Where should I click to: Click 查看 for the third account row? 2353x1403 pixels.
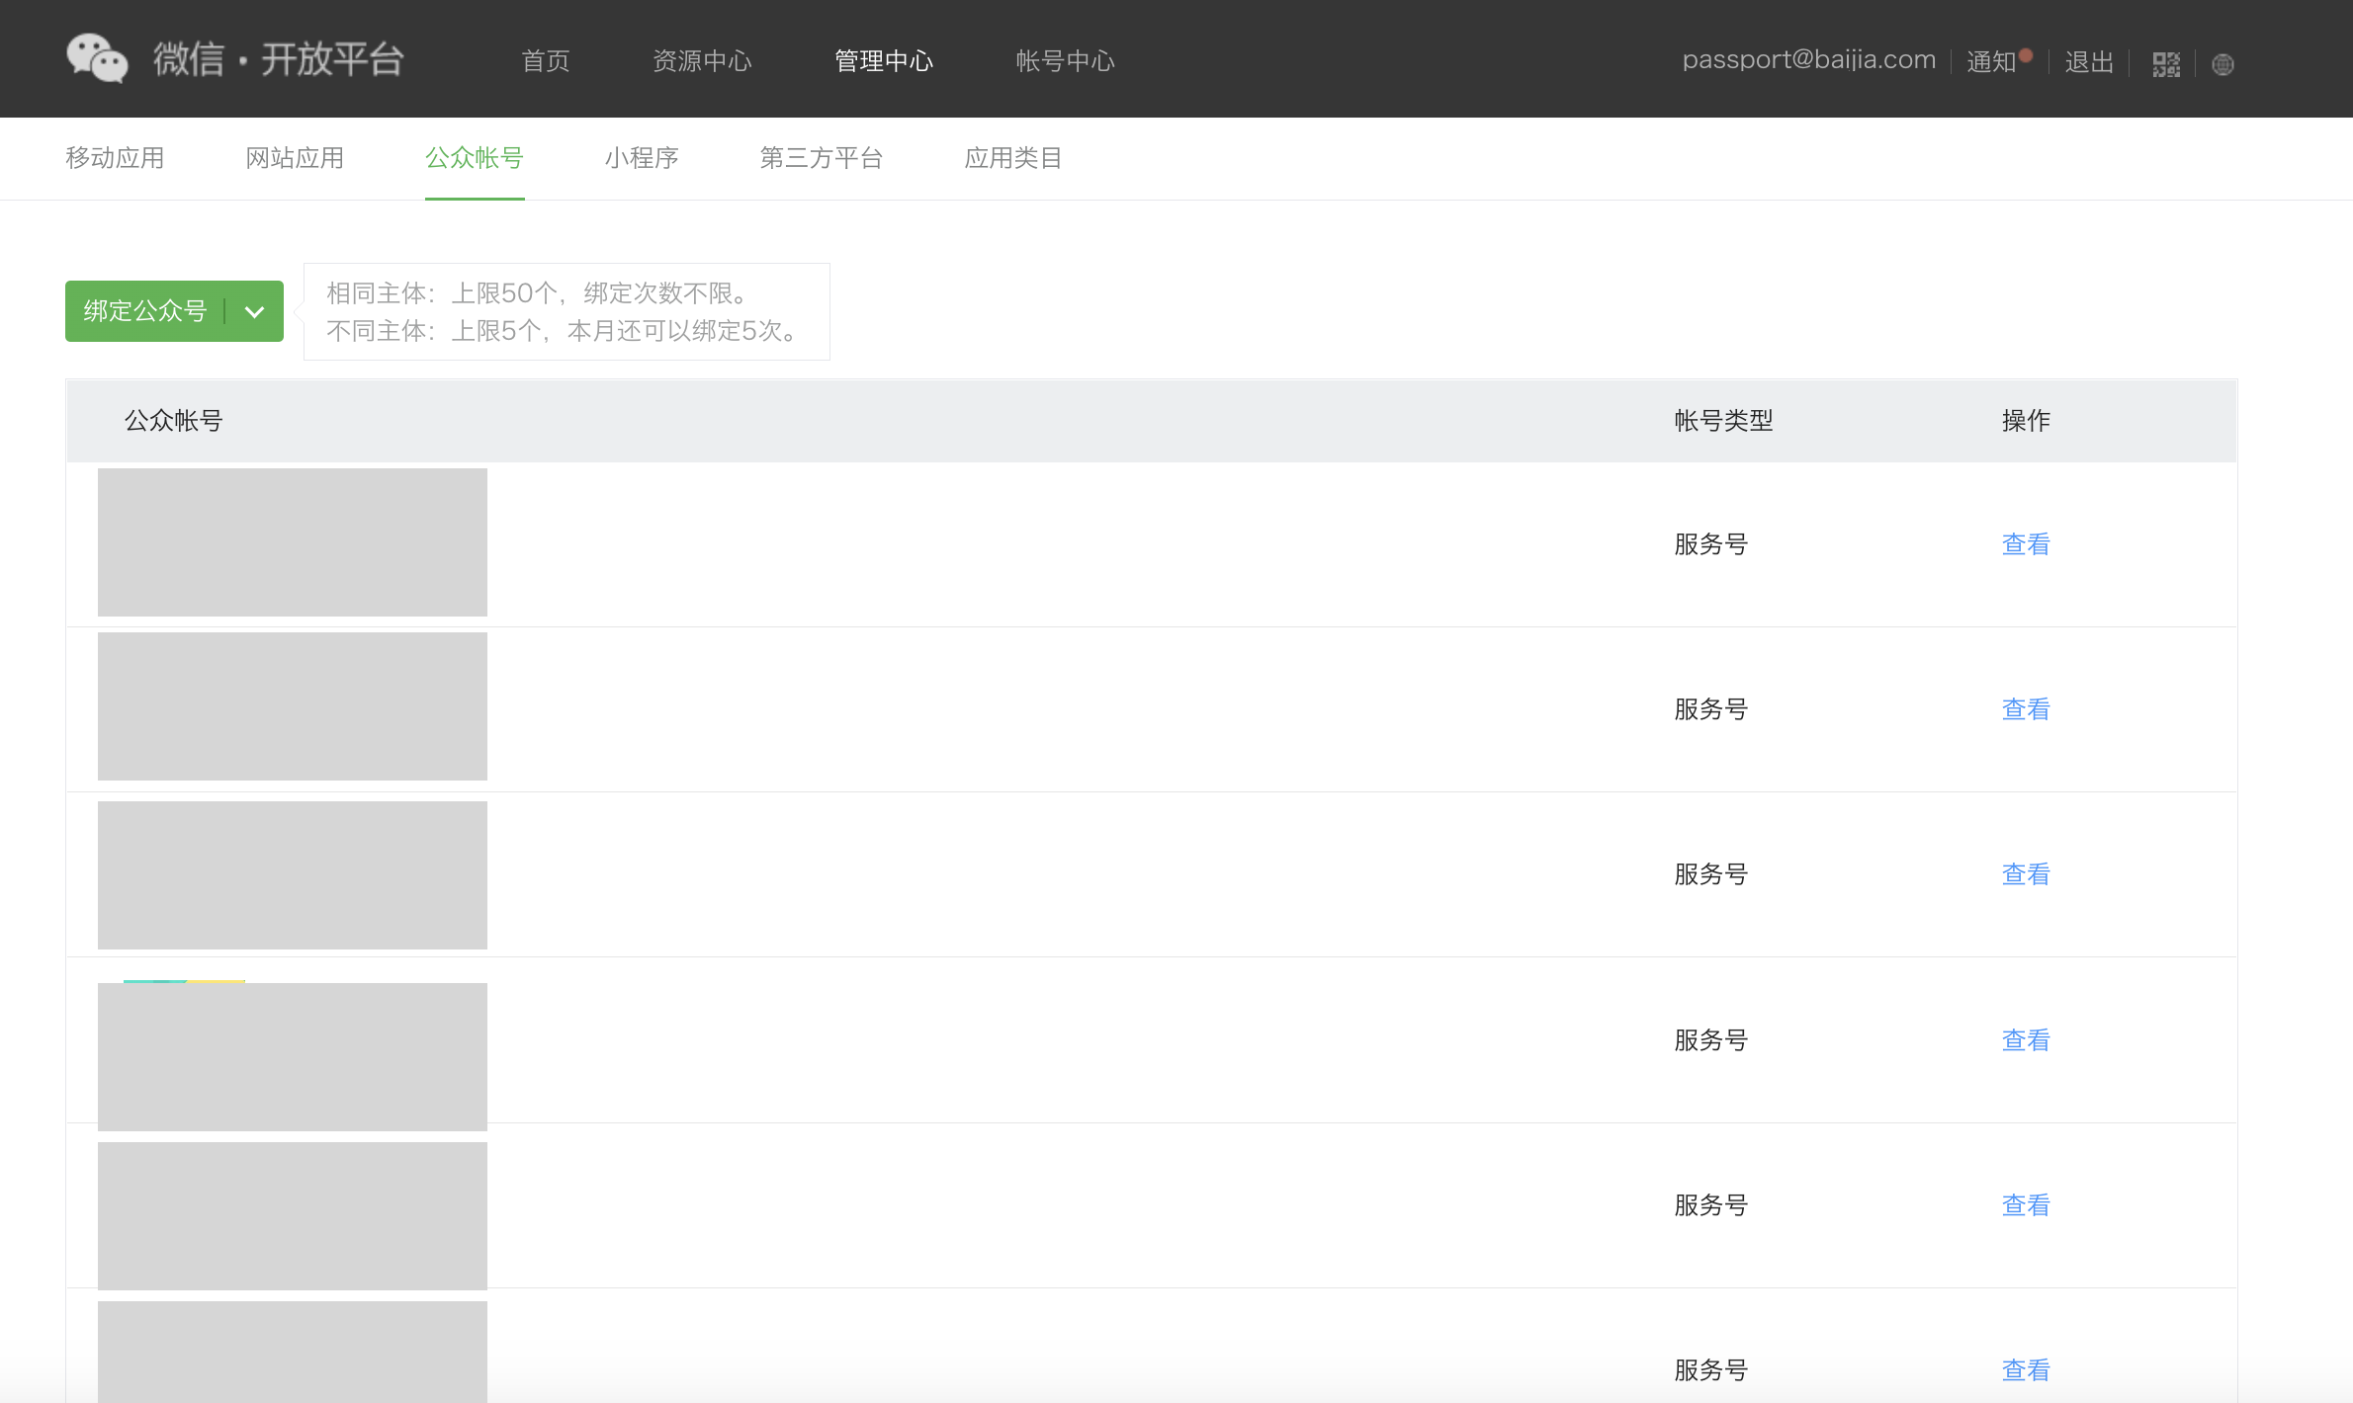pyautogui.click(x=2025, y=874)
